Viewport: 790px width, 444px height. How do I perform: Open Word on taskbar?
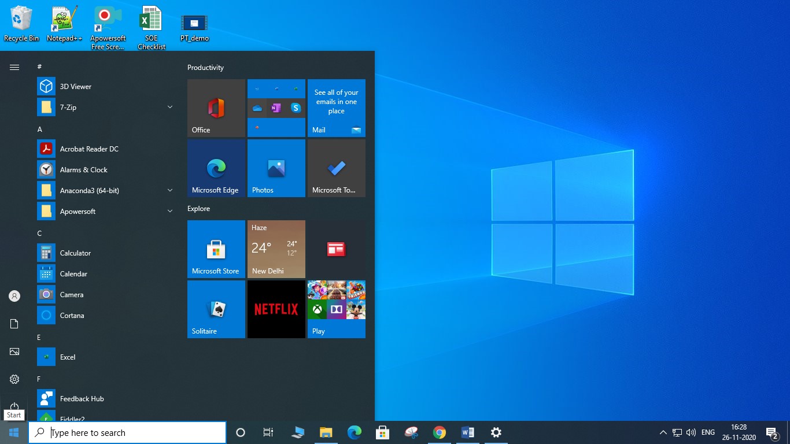pos(468,432)
